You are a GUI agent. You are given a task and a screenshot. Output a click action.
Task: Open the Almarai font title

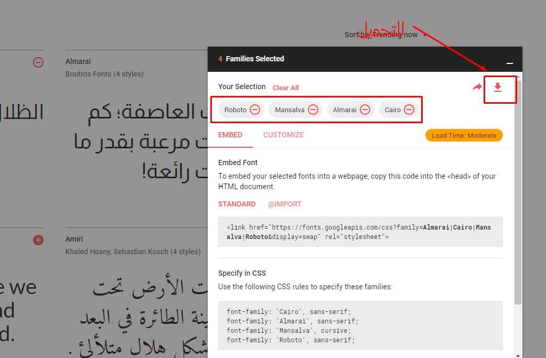pos(78,61)
